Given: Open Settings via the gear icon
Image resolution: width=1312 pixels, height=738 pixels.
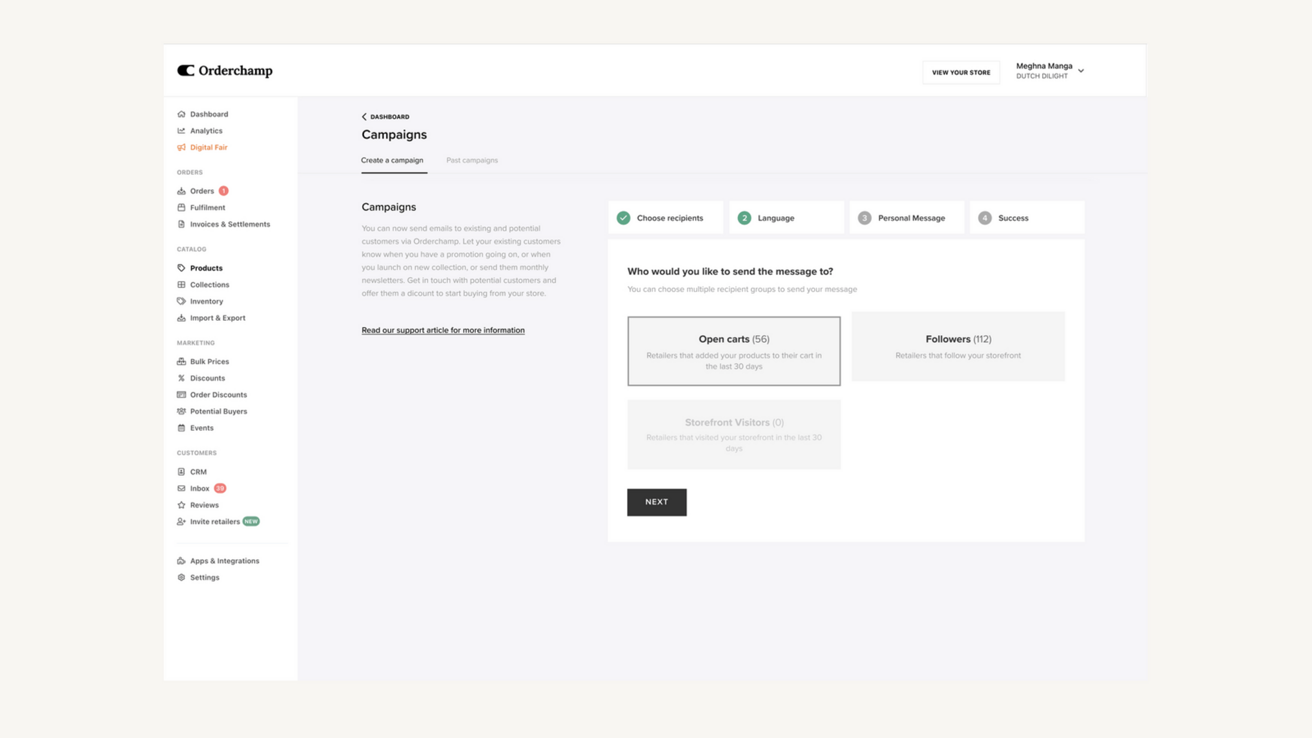Looking at the screenshot, I should pos(181,577).
